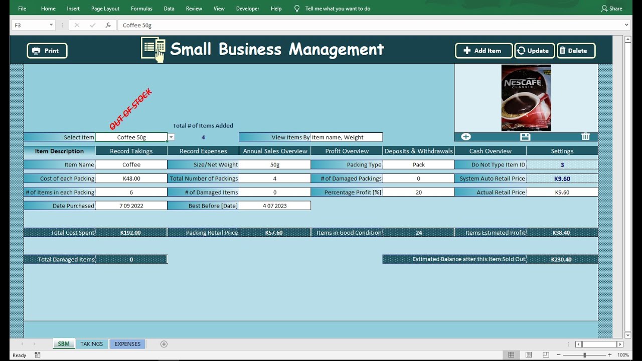
Task: Expand the Name Box dropdown
Action: point(51,25)
